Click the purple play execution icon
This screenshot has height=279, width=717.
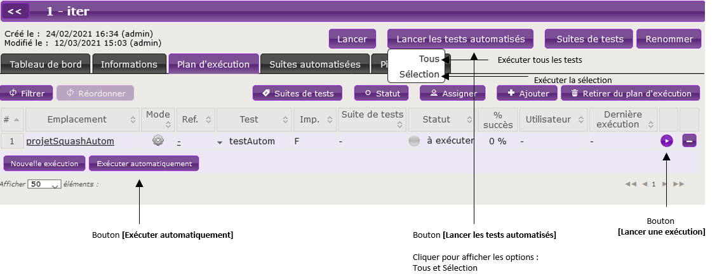667,141
